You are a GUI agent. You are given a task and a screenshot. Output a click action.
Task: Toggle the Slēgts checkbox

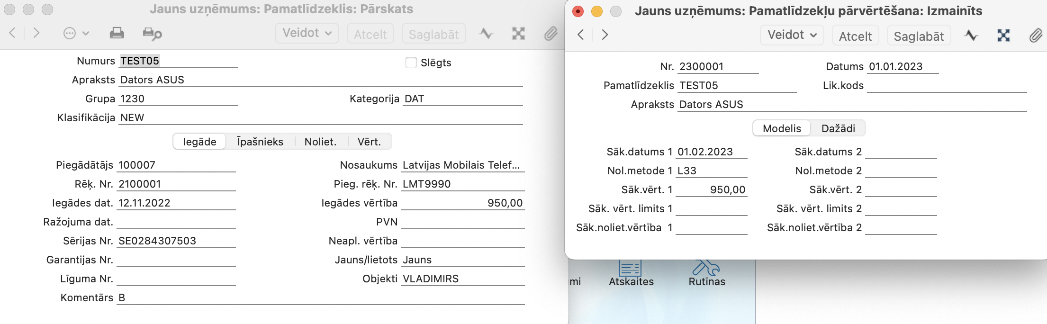[411, 63]
